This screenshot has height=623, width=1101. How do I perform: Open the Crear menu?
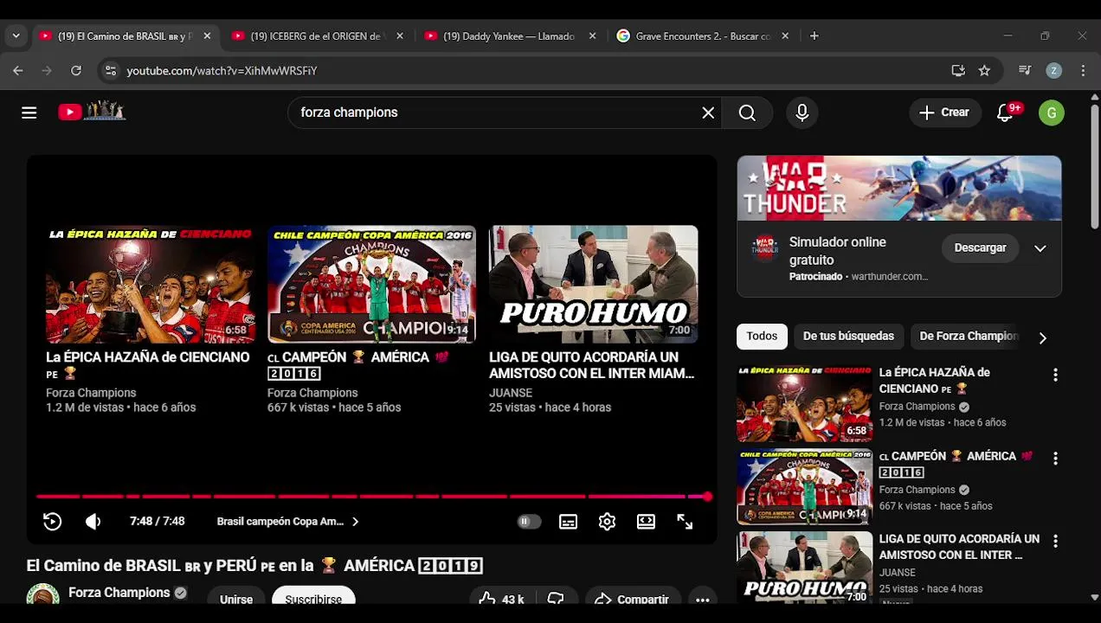(x=944, y=112)
